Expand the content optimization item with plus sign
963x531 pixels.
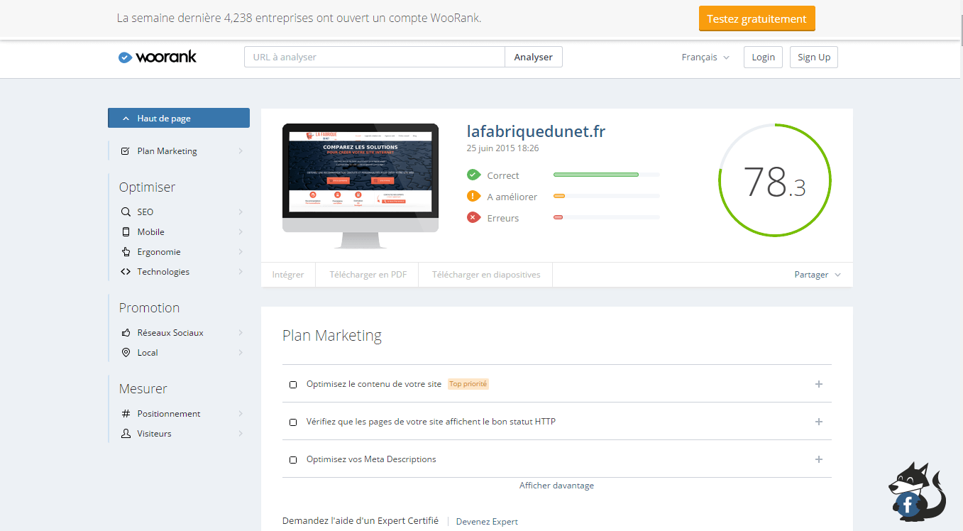pyautogui.click(x=818, y=384)
